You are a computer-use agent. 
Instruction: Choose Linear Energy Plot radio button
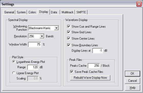click(x=14, y=73)
